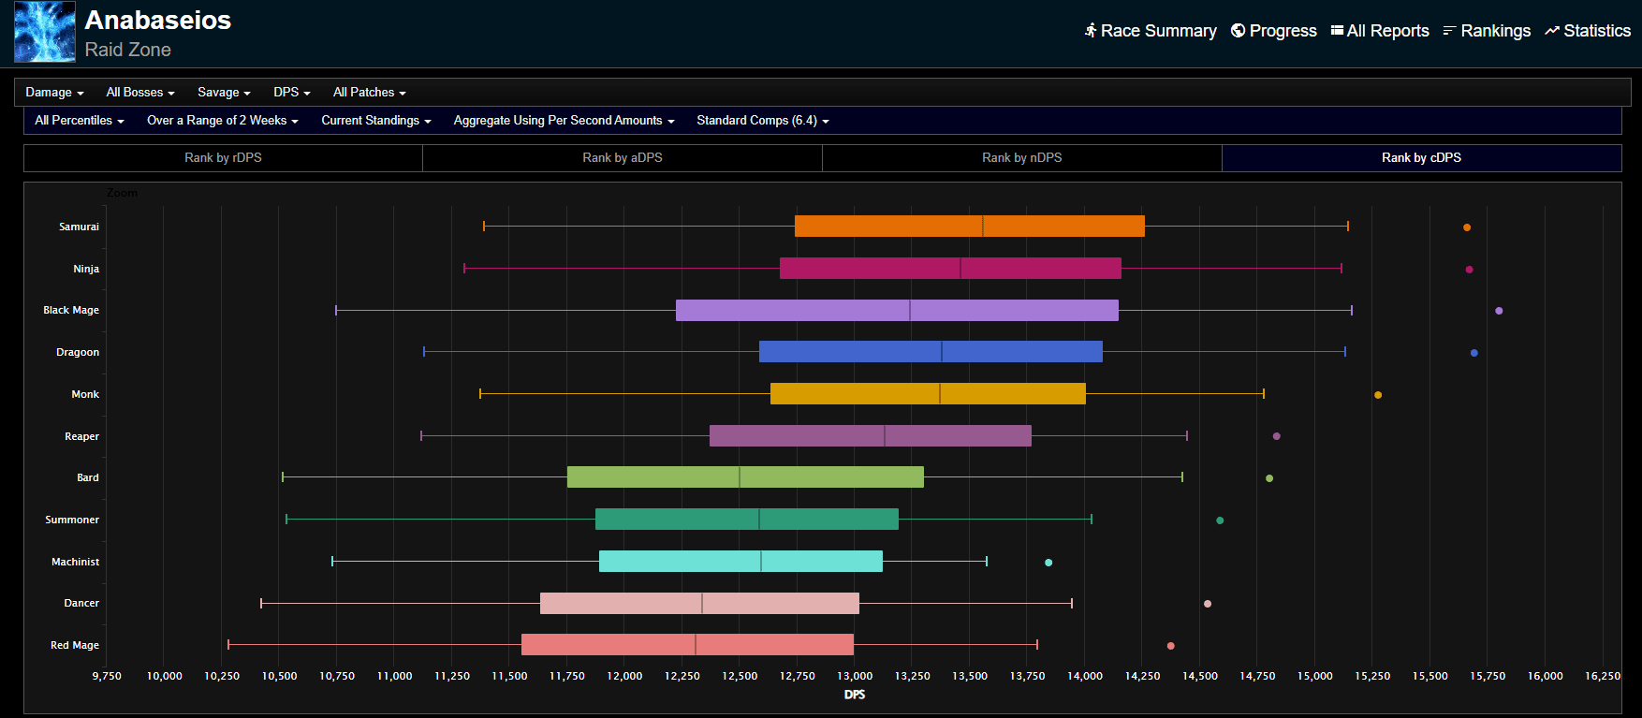Click the Progress globe icon

coord(1238,31)
